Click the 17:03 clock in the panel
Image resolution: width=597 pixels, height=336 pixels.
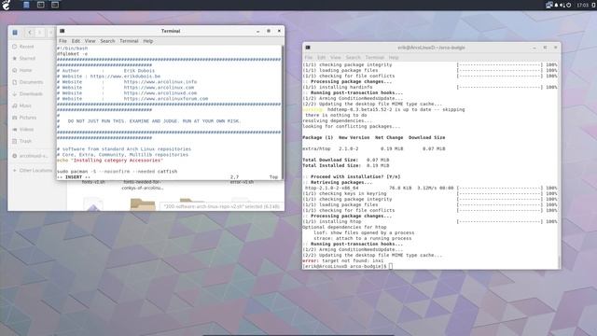tap(582, 5)
